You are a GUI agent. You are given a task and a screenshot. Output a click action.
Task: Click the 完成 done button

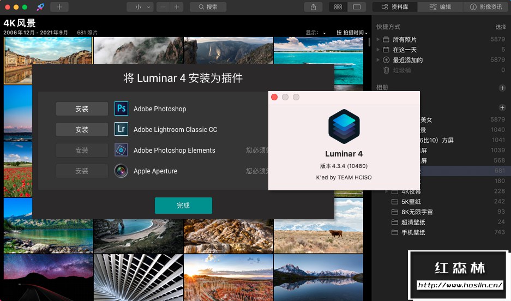click(x=183, y=206)
